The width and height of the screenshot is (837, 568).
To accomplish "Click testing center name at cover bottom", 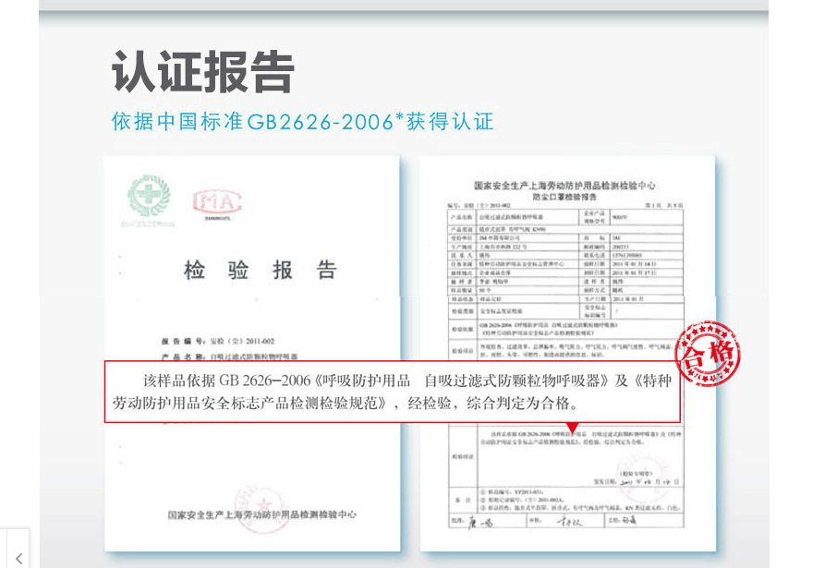I will (x=261, y=514).
